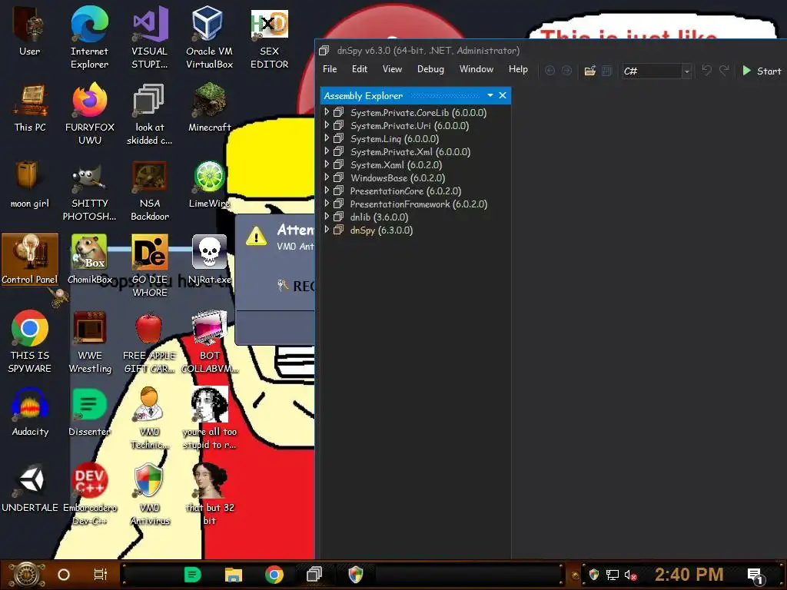Open the WWE Wrestling icon
Viewport: 787px width, 590px height.
pos(90,342)
